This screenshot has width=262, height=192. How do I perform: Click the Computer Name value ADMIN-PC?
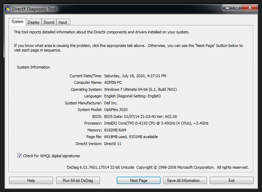click(x=113, y=82)
